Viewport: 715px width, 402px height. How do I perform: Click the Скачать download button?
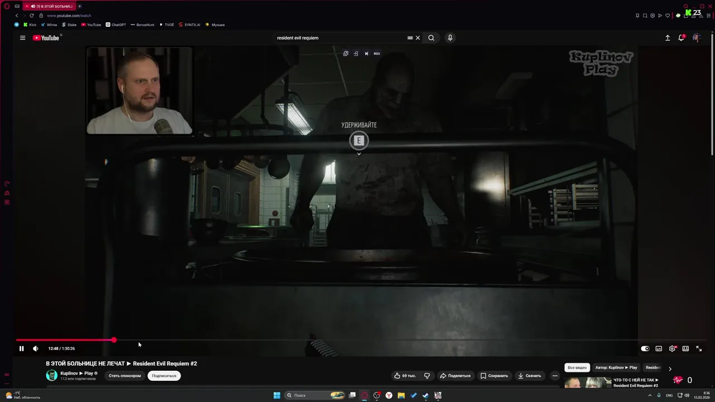click(530, 376)
